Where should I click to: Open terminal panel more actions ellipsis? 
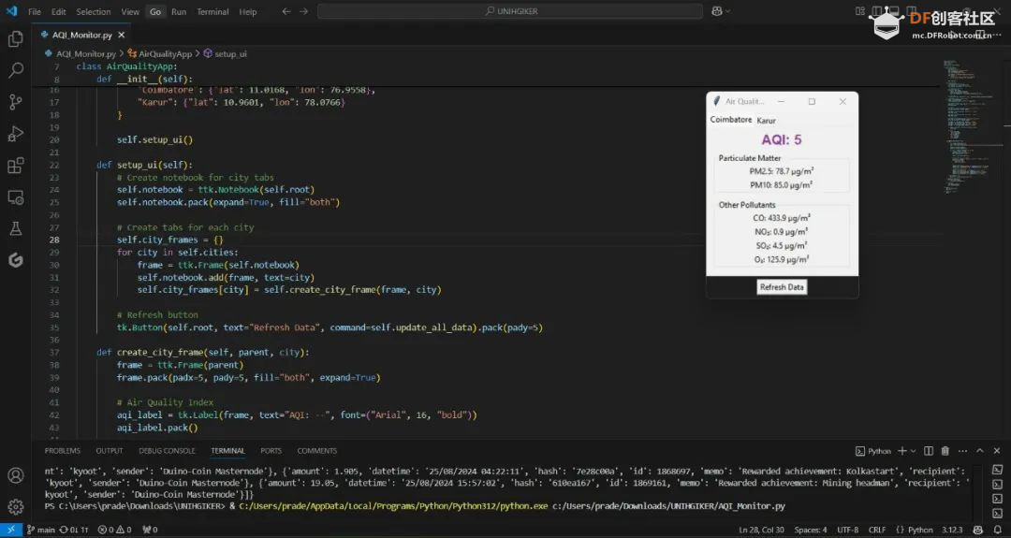[962, 451]
